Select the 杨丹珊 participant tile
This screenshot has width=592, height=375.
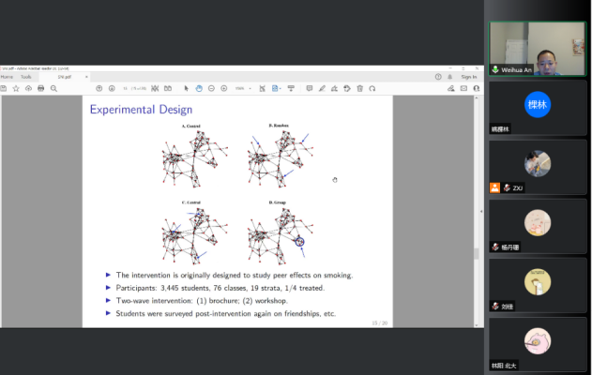tap(538, 226)
